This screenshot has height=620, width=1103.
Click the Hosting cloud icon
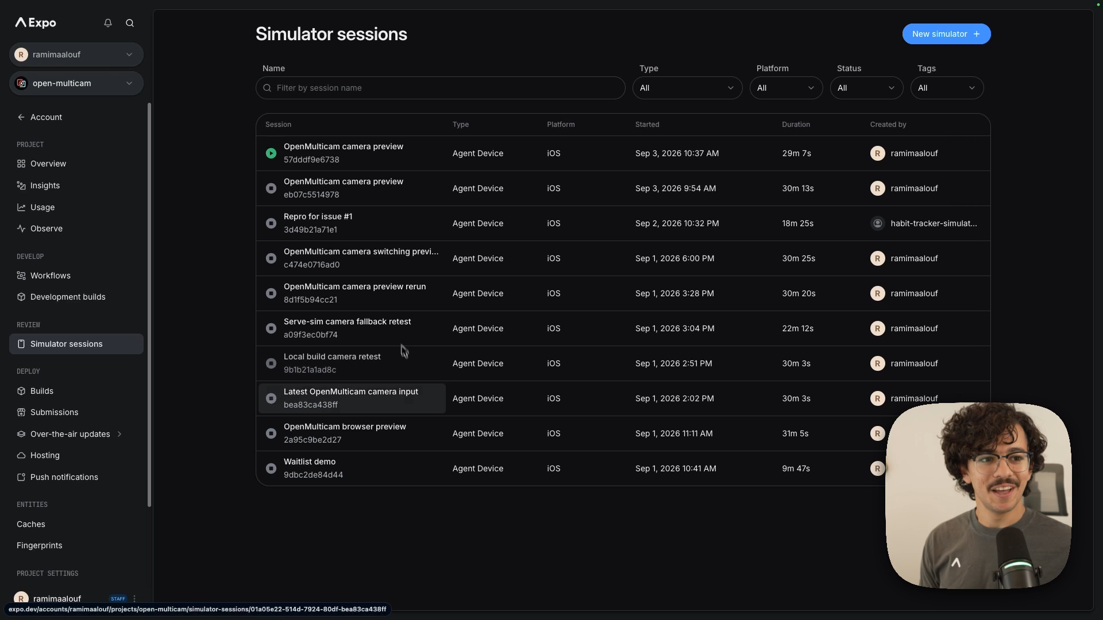click(x=21, y=455)
